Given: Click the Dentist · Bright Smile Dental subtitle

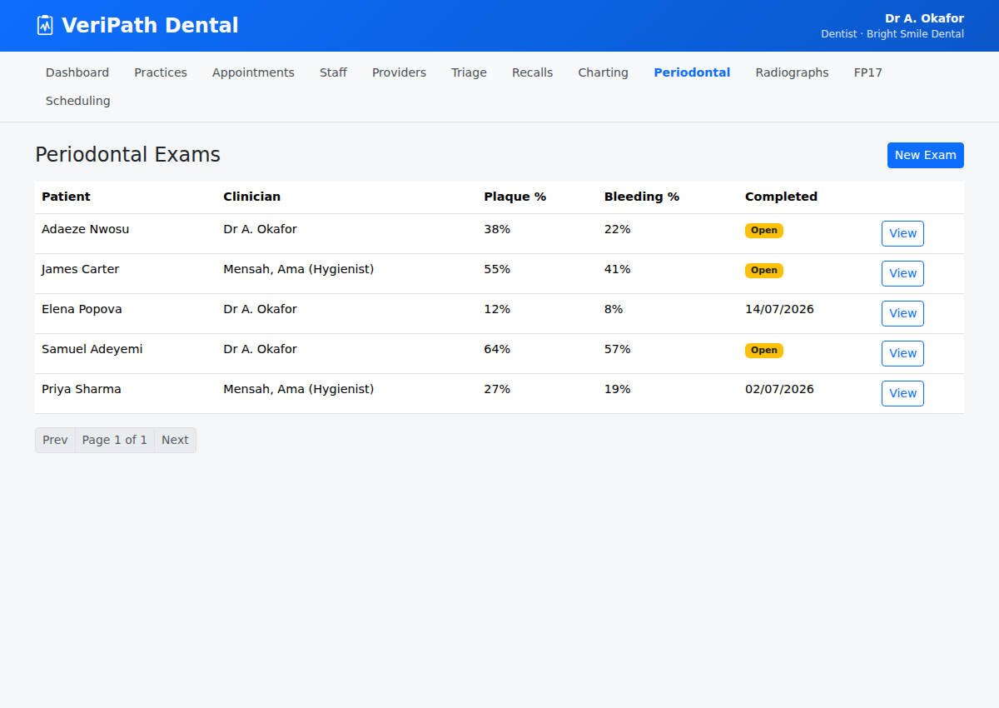Looking at the screenshot, I should (x=892, y=34).
